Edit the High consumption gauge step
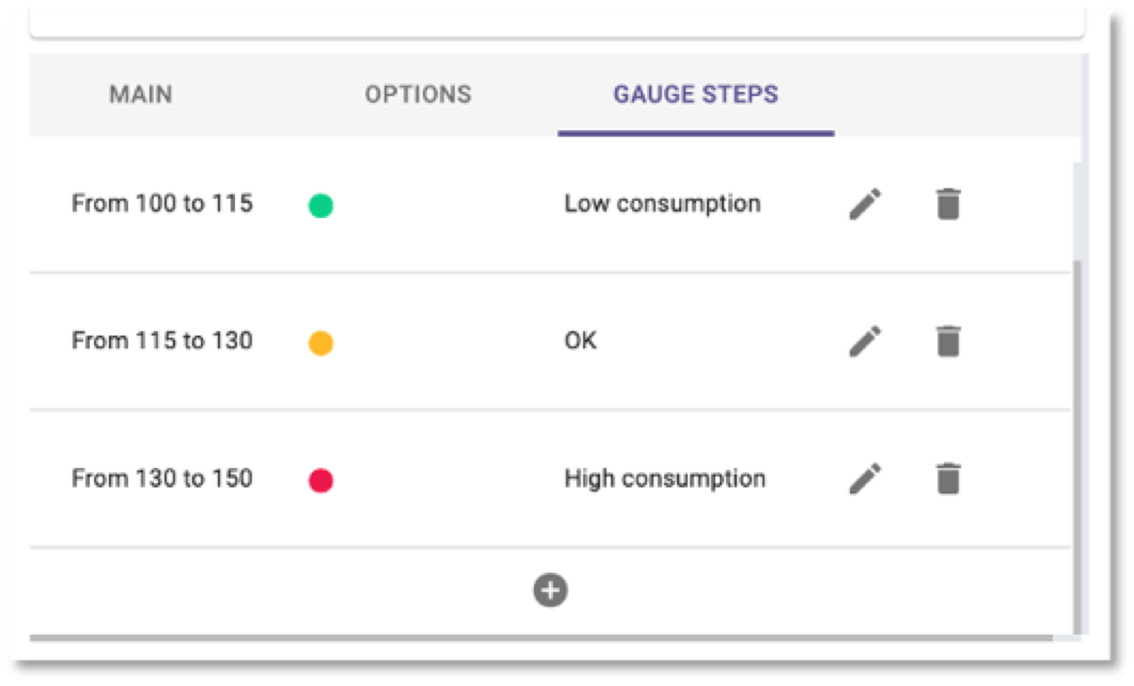The height and width of the screenshot is (686, 1134). (865, 479)
